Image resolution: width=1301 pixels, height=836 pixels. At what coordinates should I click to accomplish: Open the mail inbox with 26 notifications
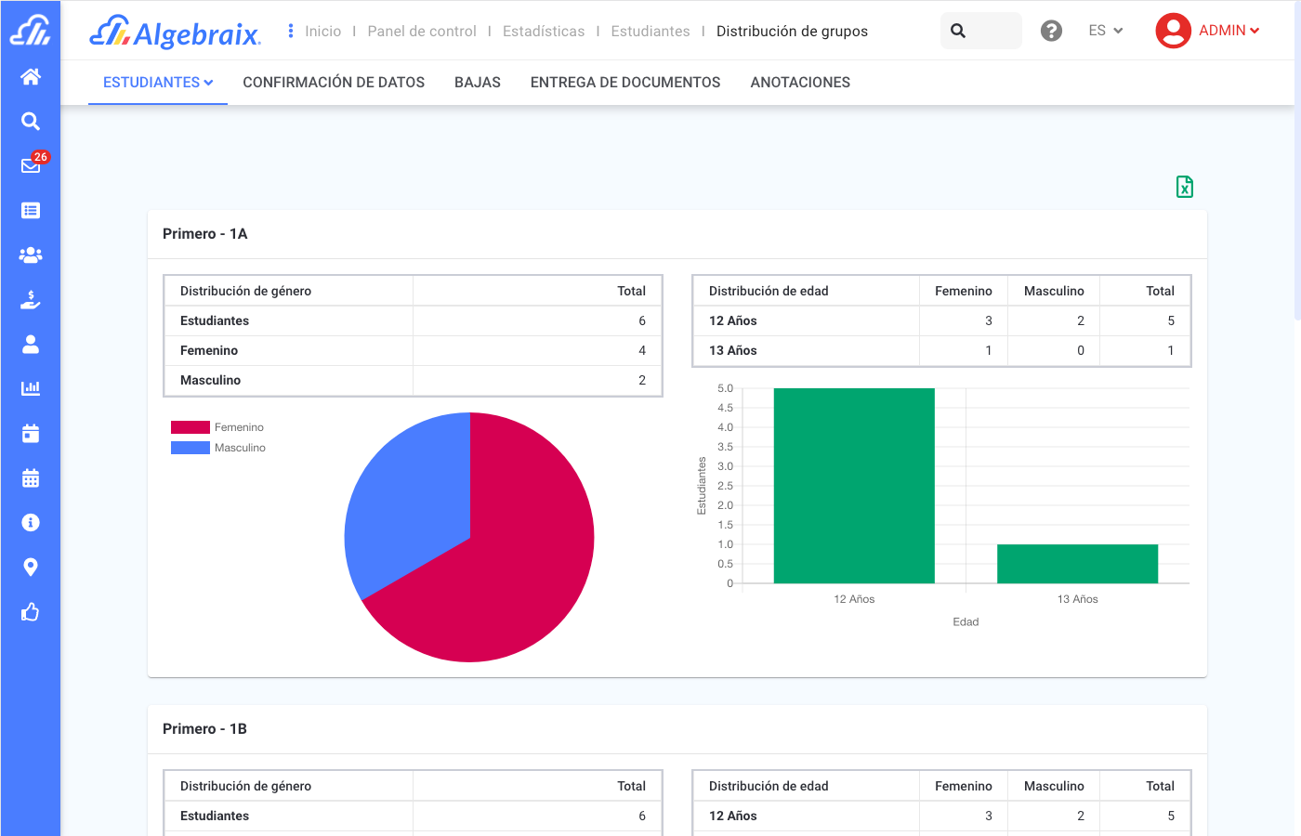31,165
